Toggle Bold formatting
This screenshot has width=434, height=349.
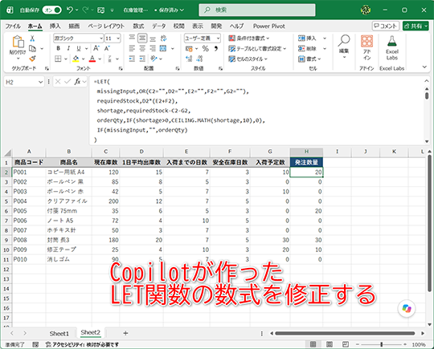click(58, 48)
